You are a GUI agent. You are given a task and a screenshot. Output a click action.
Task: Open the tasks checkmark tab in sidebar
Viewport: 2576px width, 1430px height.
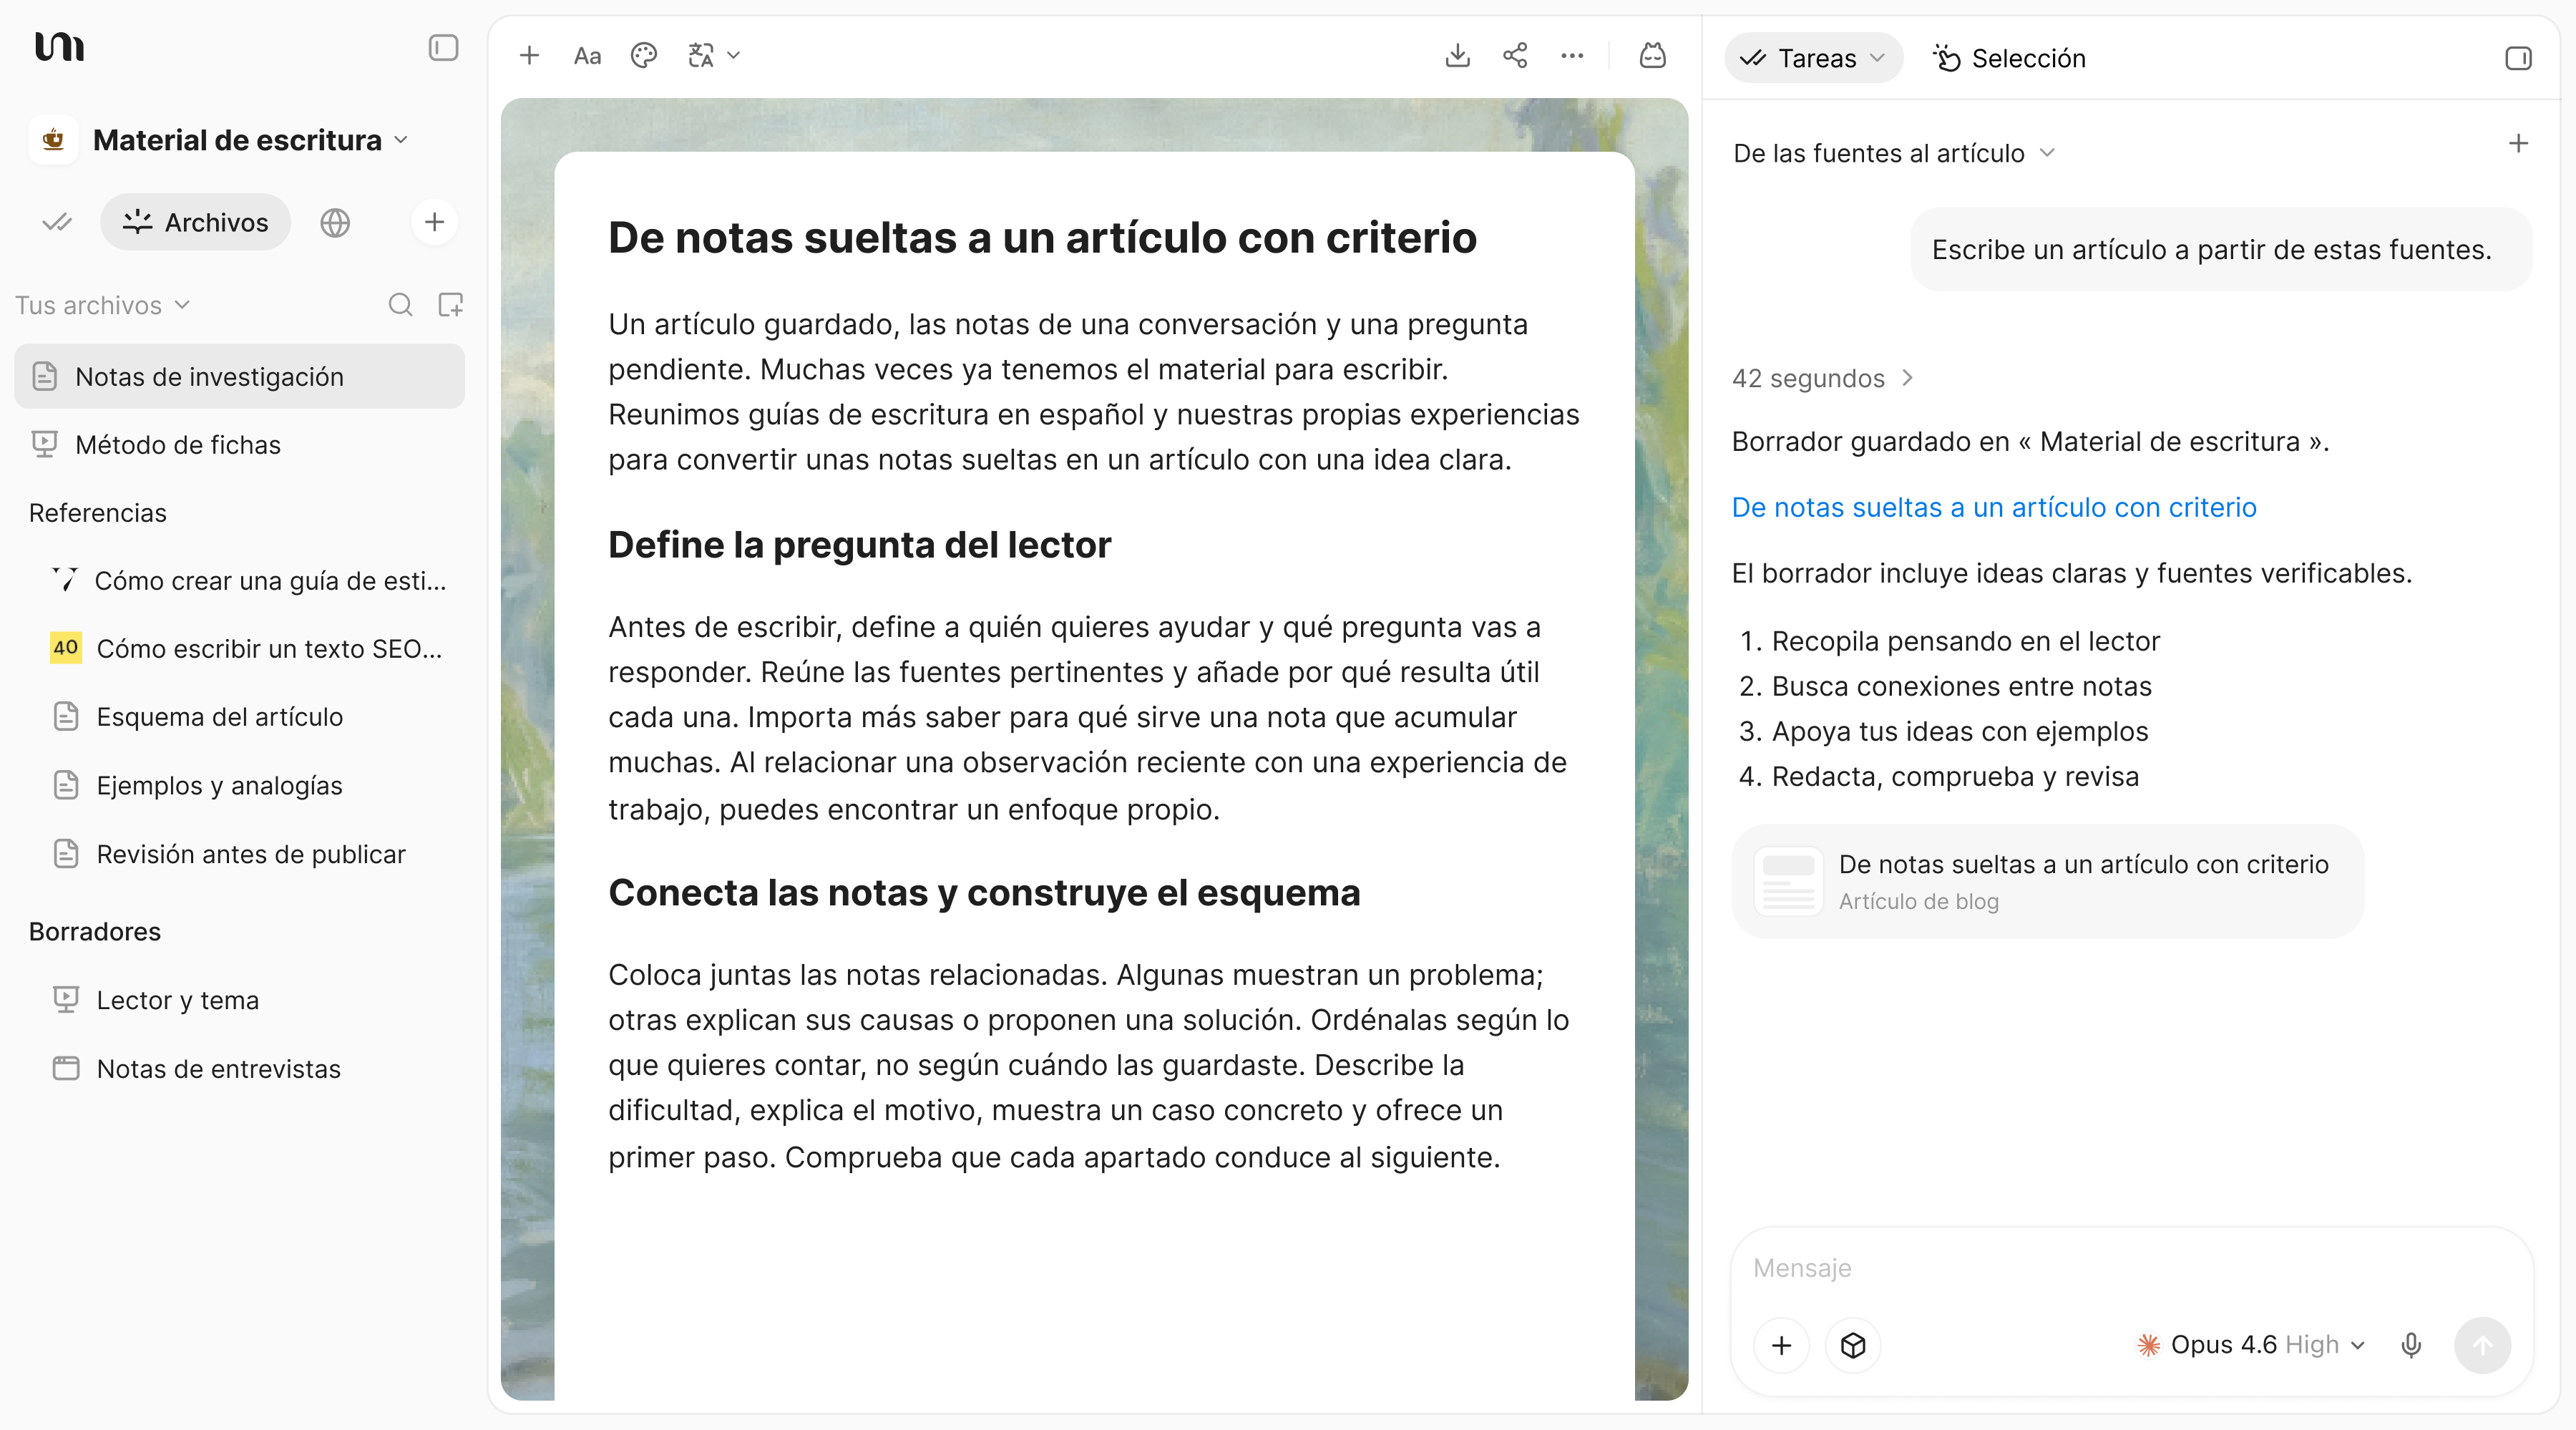click(x=57, y=222)
